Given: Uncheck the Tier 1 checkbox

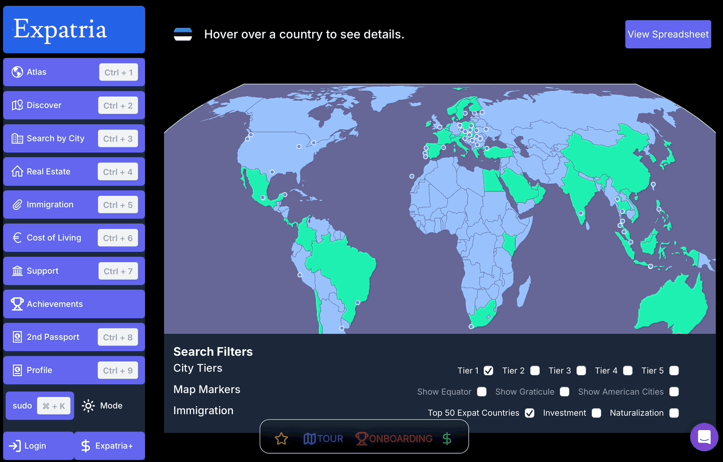Looking at the screenshot, I should 489,370.
